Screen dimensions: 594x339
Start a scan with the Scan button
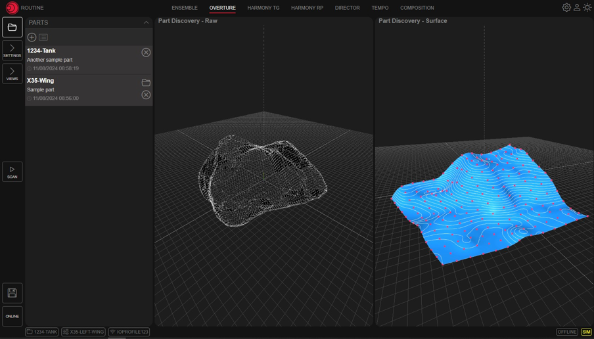point(12,172)
